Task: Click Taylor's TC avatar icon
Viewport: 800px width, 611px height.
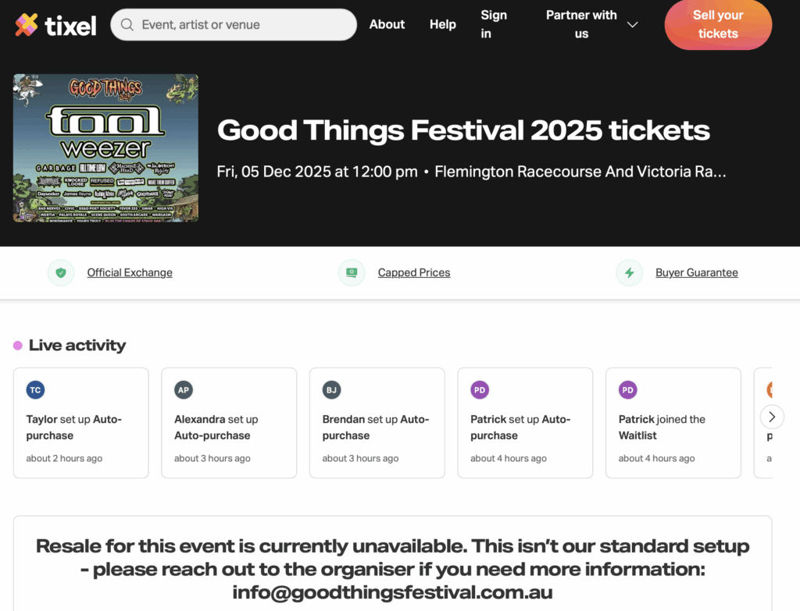Action: pos(35,389)
